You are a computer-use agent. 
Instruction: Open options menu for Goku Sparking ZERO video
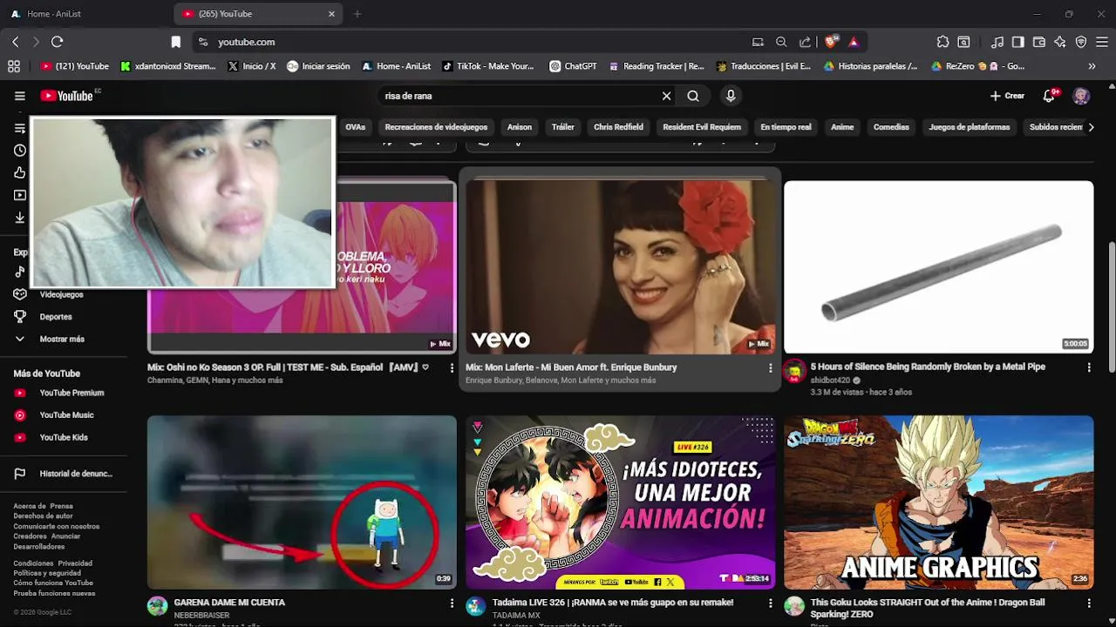tap(1089, 603)
